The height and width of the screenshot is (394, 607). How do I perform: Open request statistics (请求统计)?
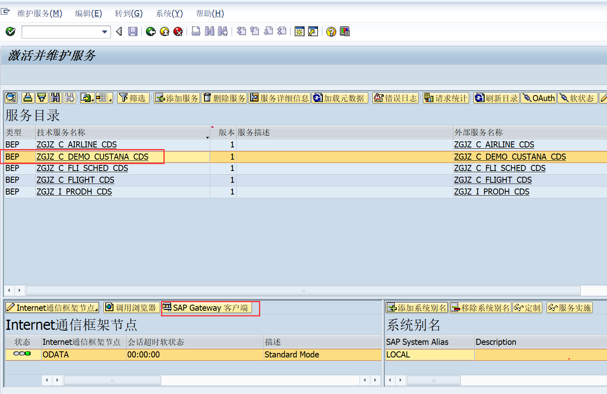coord(446,97)
